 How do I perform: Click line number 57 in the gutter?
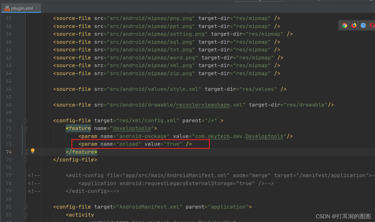9,18
